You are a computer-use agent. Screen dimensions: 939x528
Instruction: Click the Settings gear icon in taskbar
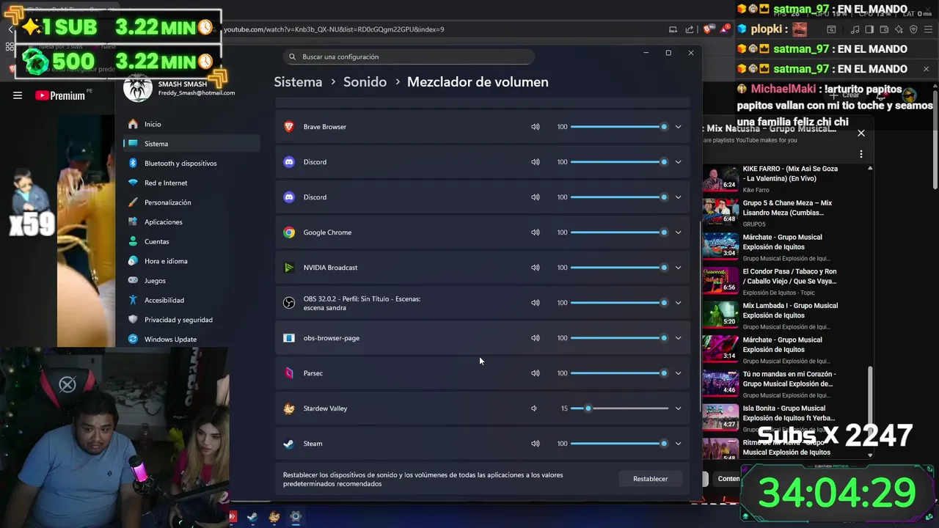(296, 516)
